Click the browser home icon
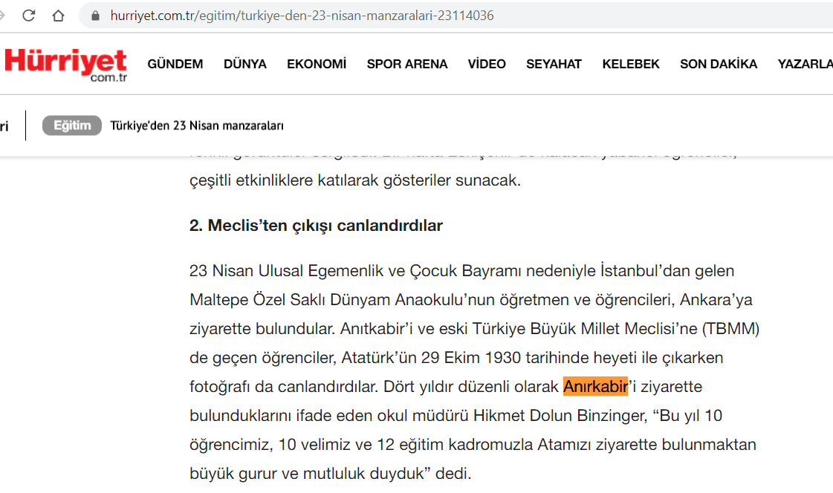 coord(58,15)
